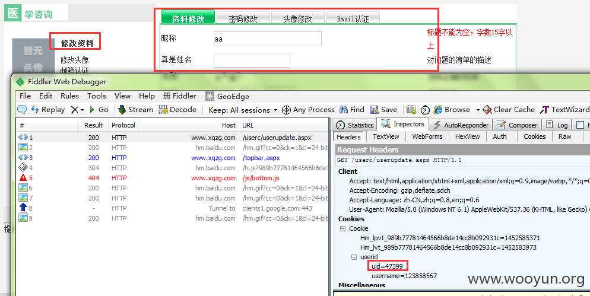Open the Help menu
The width and height of the screenshot is (590, 296).
tap(147, 96)
